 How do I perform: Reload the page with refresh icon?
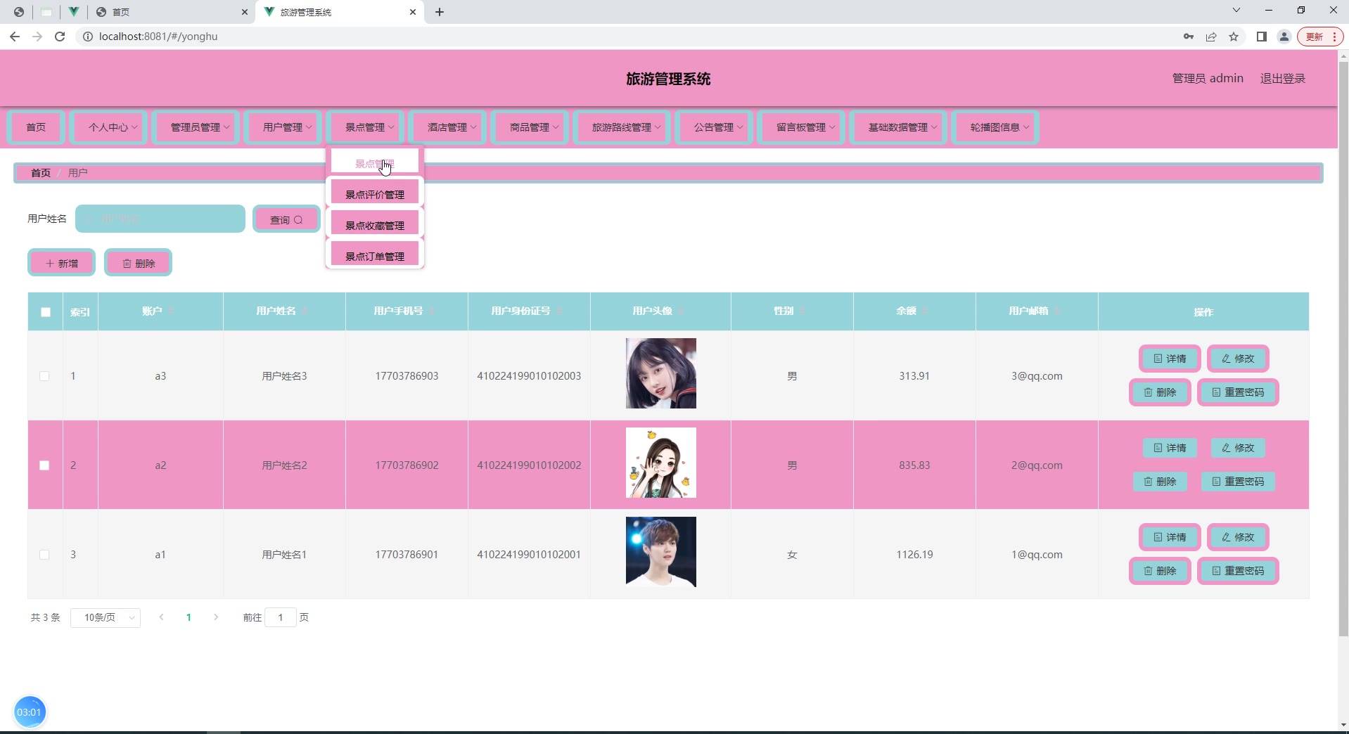click(x=60, y=37)
